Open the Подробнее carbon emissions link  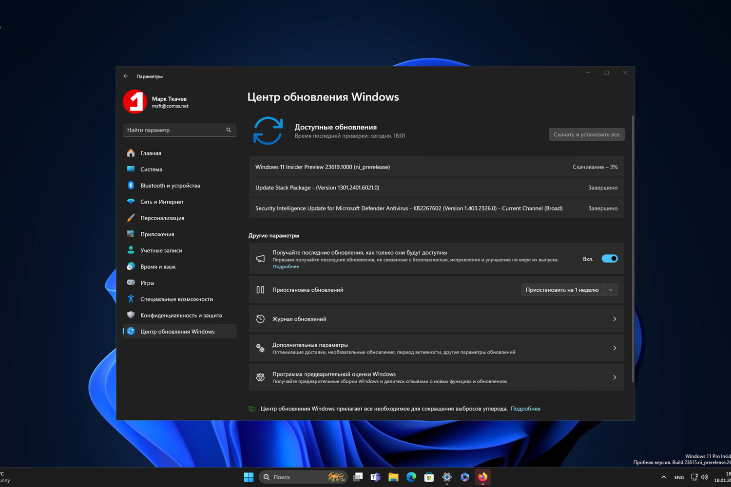click(x=525, y=409)
